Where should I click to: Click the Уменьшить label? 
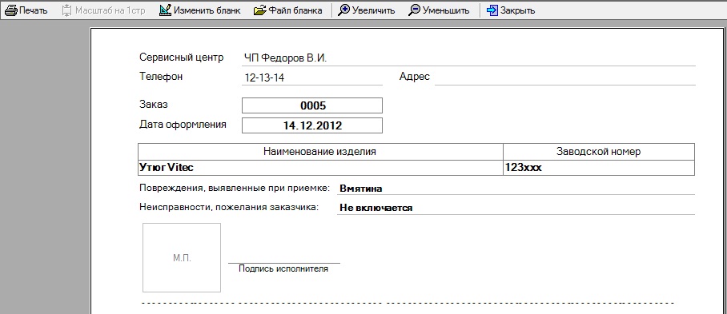coord(445,10)
